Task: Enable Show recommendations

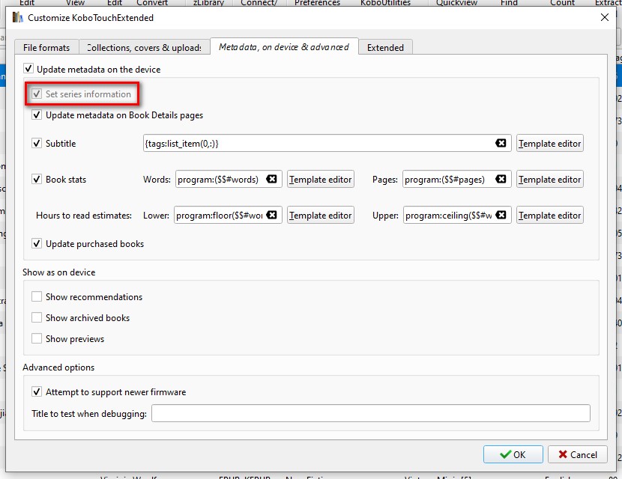Action: point(37,296)
